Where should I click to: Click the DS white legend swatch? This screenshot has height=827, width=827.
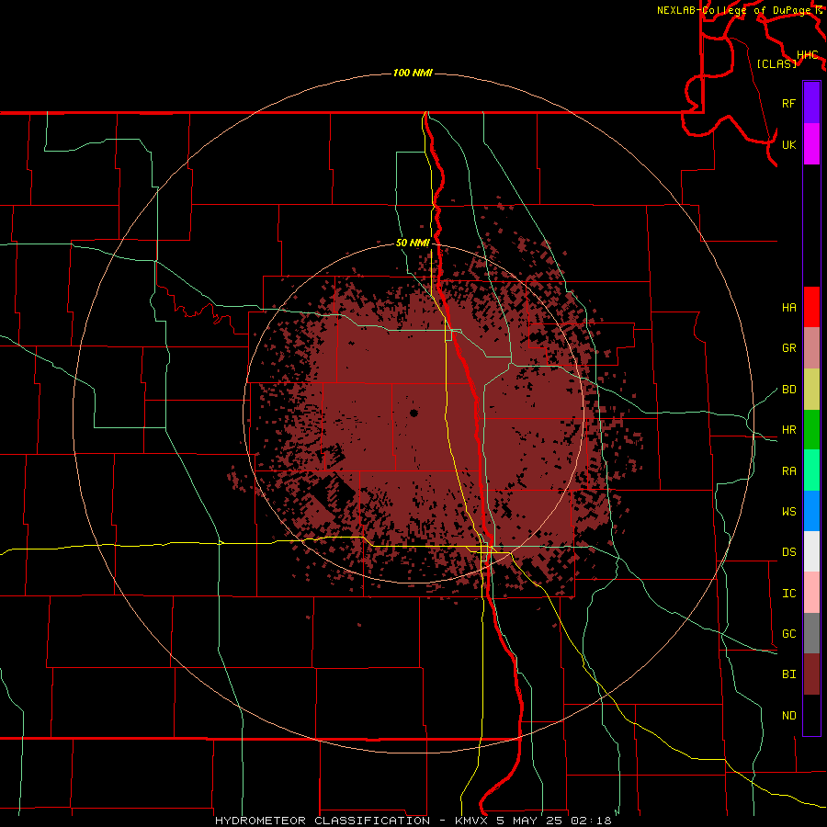(x=811, y=551)
